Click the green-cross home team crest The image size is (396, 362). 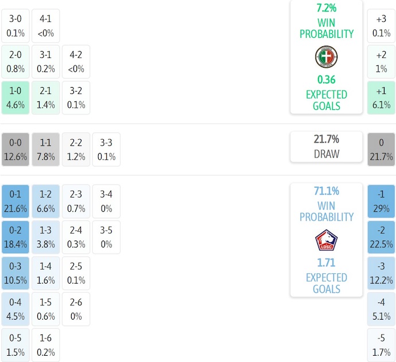point(326,57)
